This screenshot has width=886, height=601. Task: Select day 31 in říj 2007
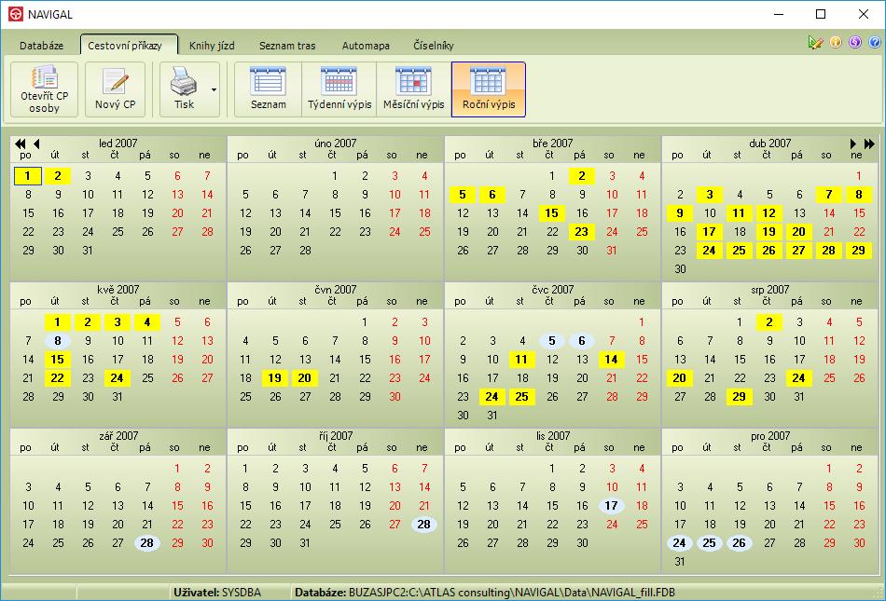[x=305, y=543]
